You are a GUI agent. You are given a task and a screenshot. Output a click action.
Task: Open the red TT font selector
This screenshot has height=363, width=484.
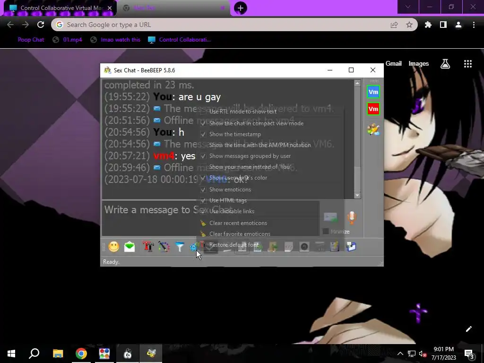click(148, 247)
